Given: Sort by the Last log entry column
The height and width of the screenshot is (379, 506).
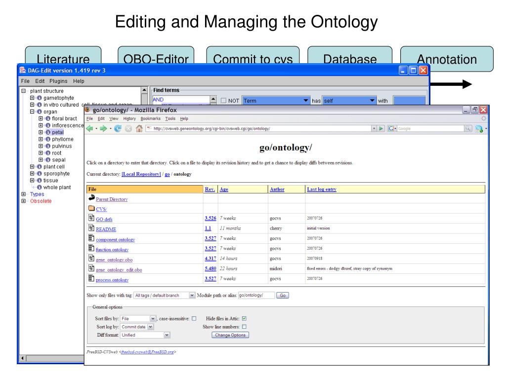Looking at the screenshot, I should pos(321,189).
